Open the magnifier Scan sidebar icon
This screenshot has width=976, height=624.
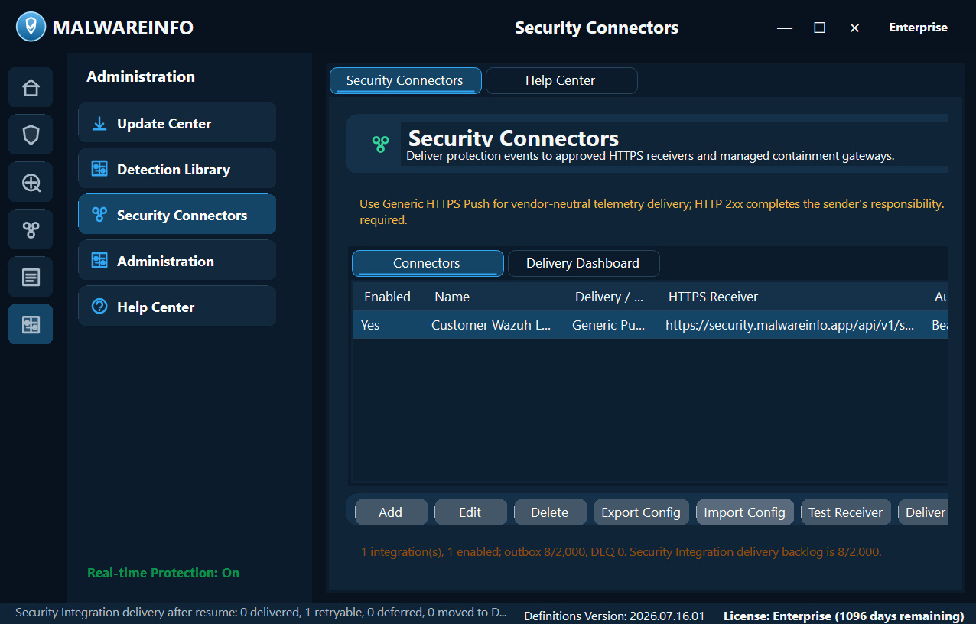pos(31,183)
